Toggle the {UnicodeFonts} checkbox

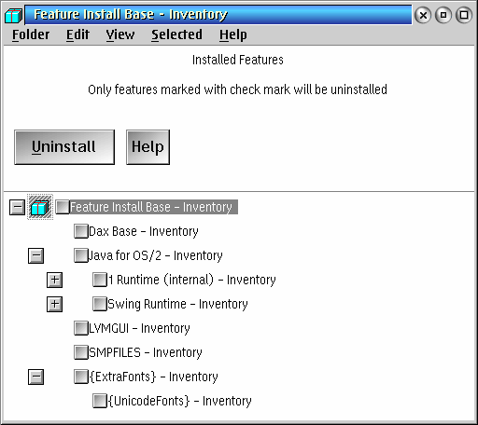[100, 401]
